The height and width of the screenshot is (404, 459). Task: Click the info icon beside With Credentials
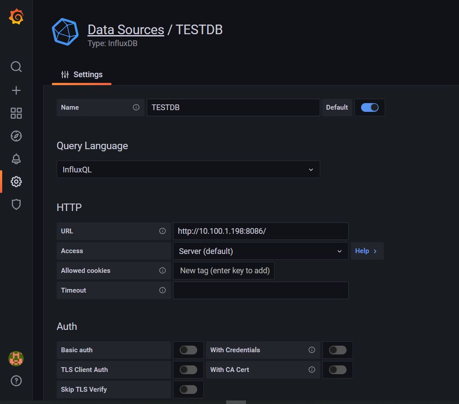point(312,350)
